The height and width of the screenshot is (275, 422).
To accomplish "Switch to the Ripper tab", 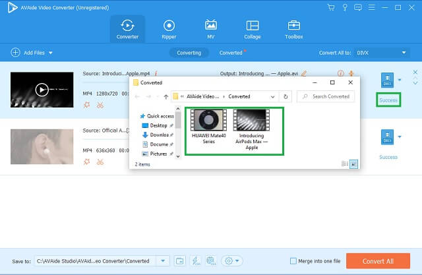I will (169, 29).
